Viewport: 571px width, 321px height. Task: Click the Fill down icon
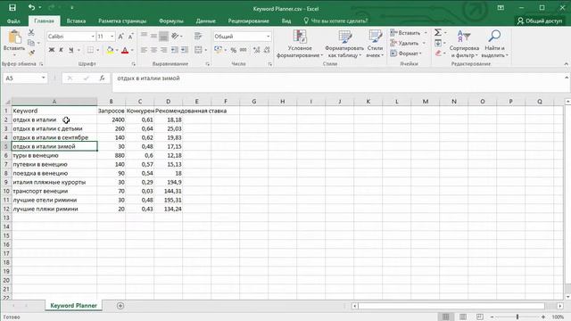click(x=438, y=43)
